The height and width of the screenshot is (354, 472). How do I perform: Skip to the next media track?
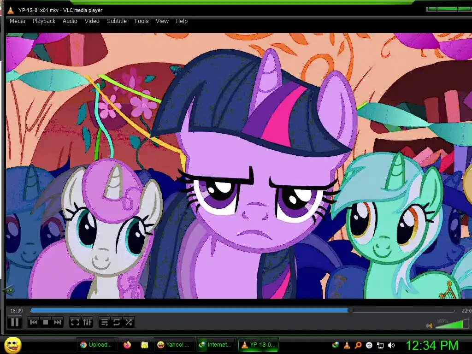pos(58,322)
